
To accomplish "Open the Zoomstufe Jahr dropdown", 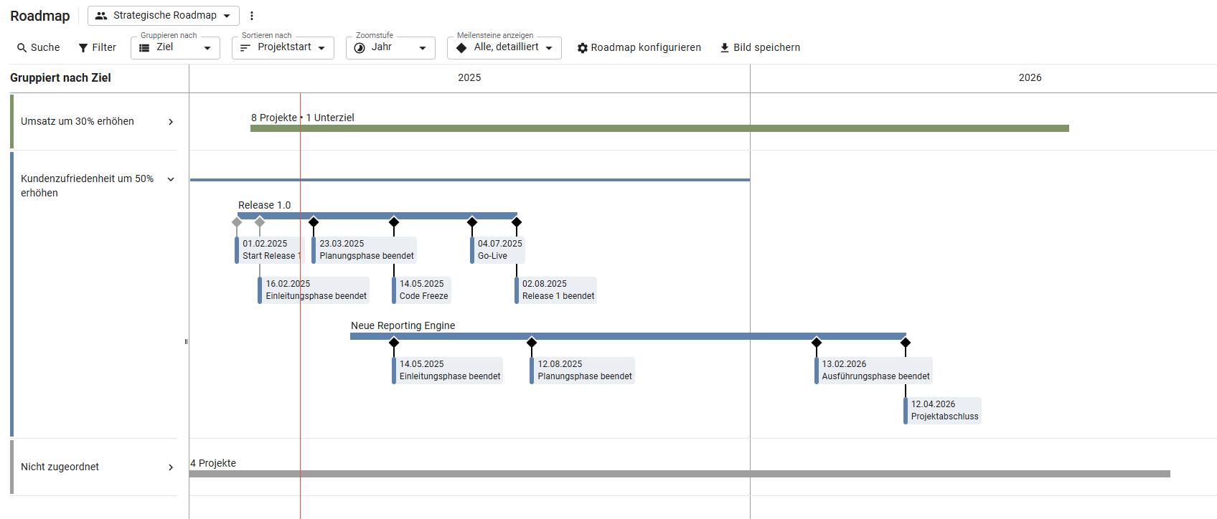I will pos(390,47).
